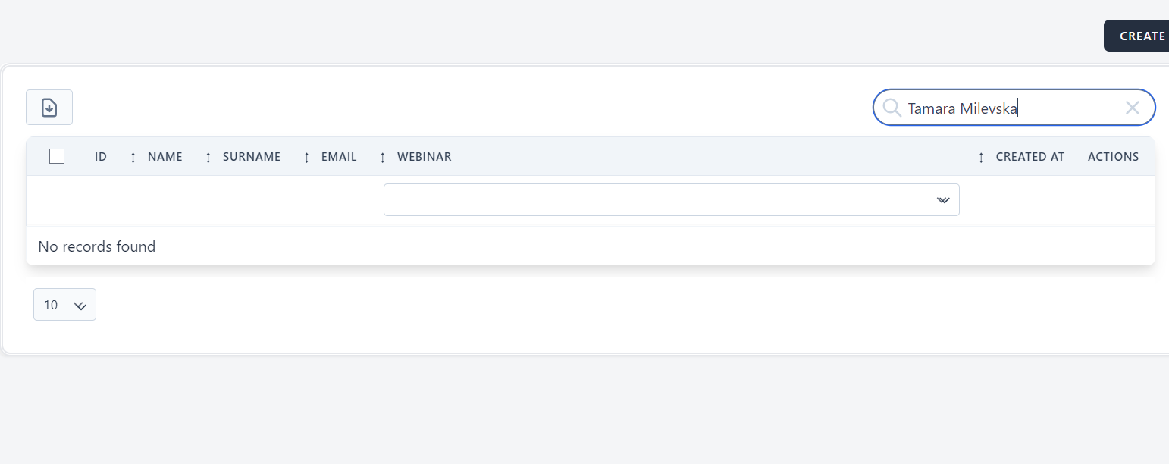
Task: Click the export download icon button
Action: [x=49, y=108]
